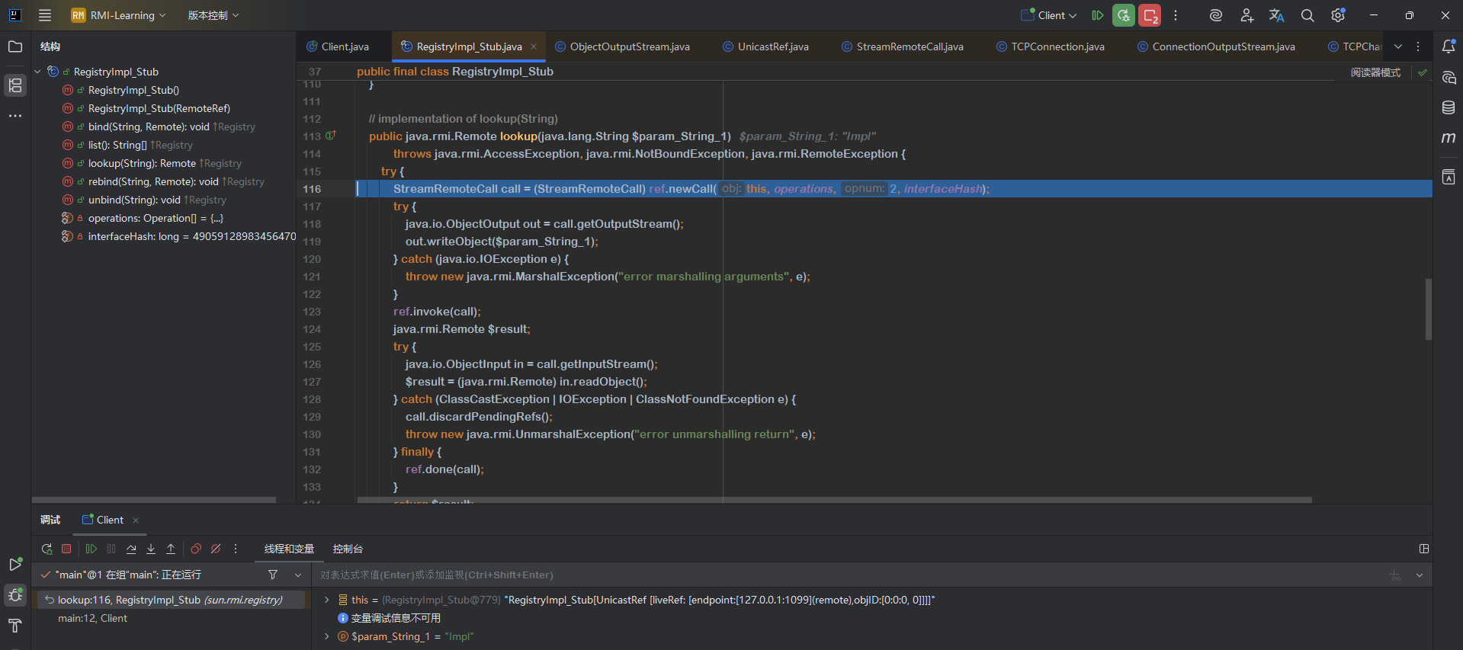The width and height of the screenshot is (1463, 650).
Task: Open notifications bell panel
Action: click(1449, 46)
